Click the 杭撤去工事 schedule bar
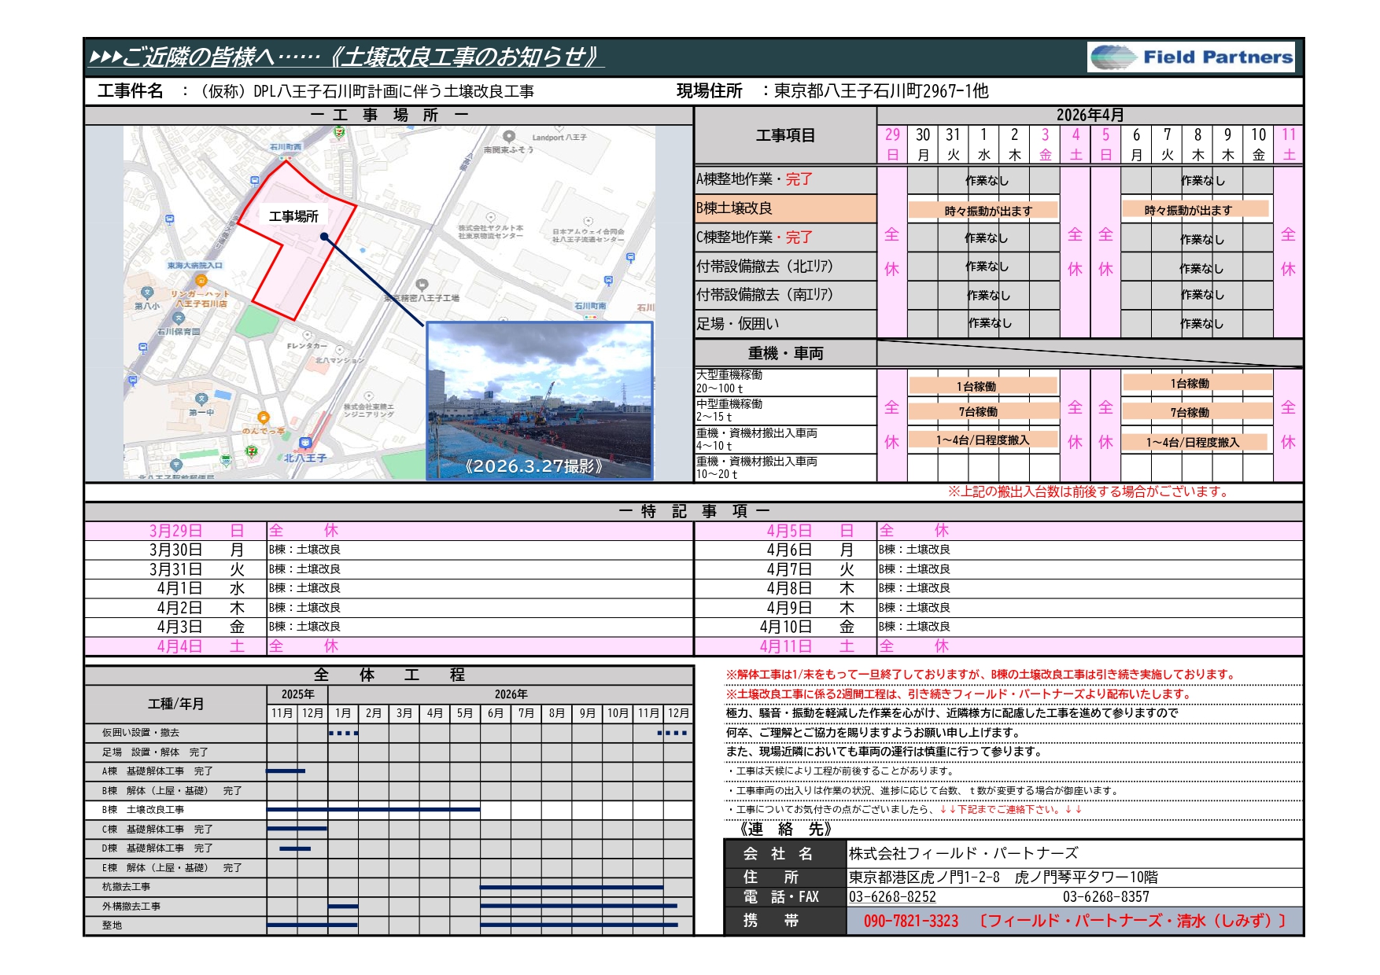This screenshot has width=1380, height=975. tap(571, 887)
